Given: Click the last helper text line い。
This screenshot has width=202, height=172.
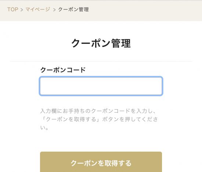Looking at the screenshot, I should [x=44, y=127].
